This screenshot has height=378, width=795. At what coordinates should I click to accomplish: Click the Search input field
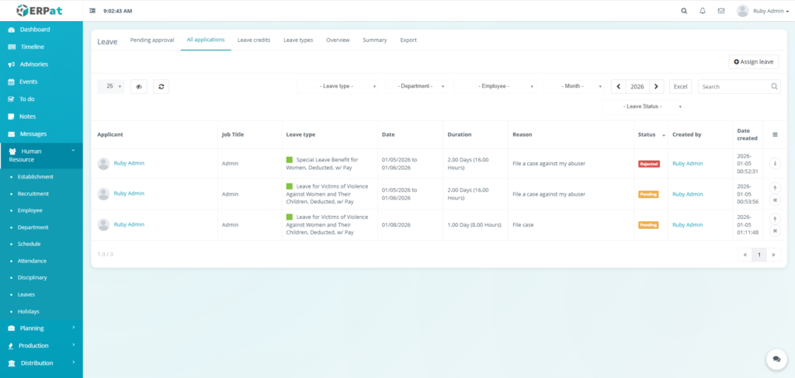pos(734,87)
